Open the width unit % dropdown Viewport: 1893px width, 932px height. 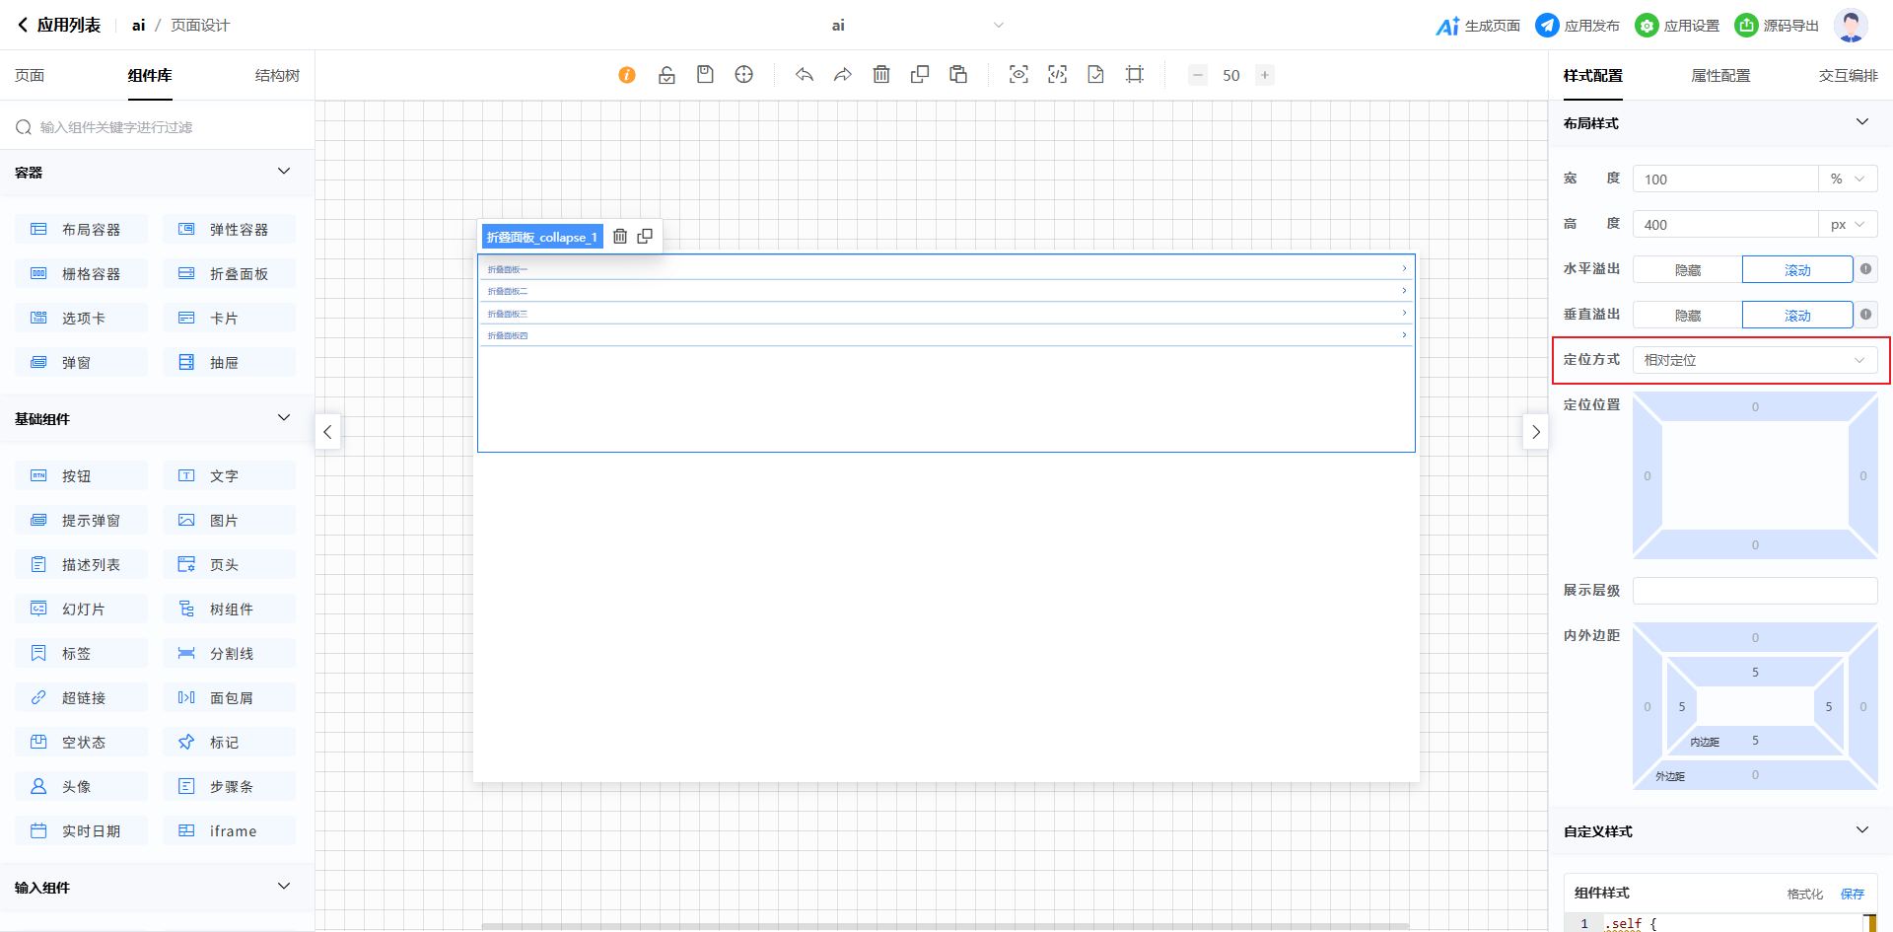click(x=1847, y=179)
